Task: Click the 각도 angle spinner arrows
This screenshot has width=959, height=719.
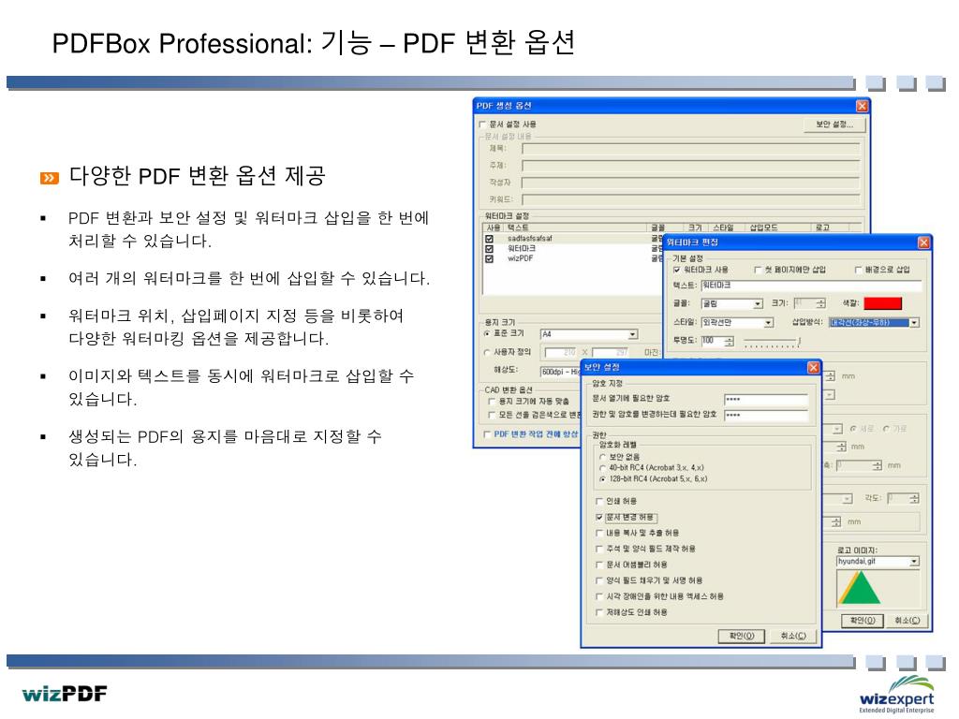Action: coord(914,499)
